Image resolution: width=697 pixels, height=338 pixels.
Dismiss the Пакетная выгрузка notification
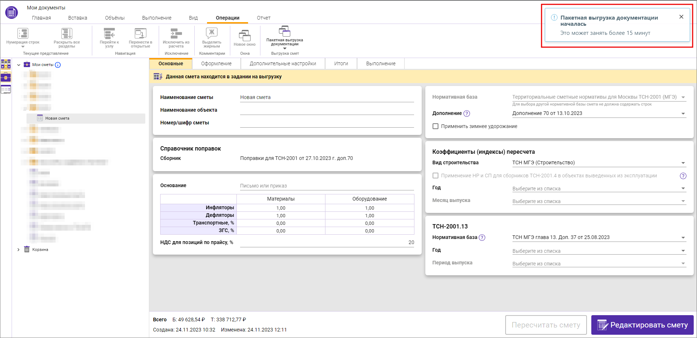click(x=681, y=17)
